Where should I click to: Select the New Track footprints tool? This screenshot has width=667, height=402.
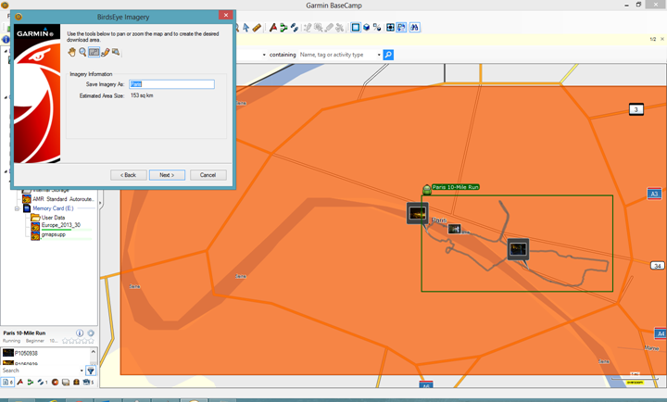tap(295, 28)
